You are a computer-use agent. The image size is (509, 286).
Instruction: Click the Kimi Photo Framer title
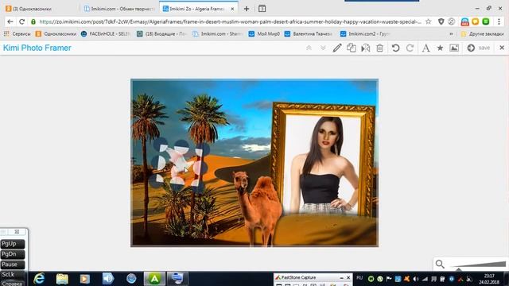point(37,48)
